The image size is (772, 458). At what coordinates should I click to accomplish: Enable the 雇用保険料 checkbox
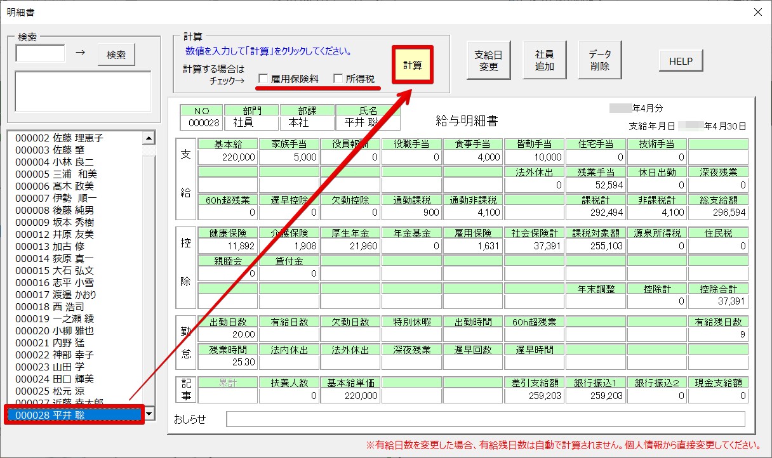(263, 79)
